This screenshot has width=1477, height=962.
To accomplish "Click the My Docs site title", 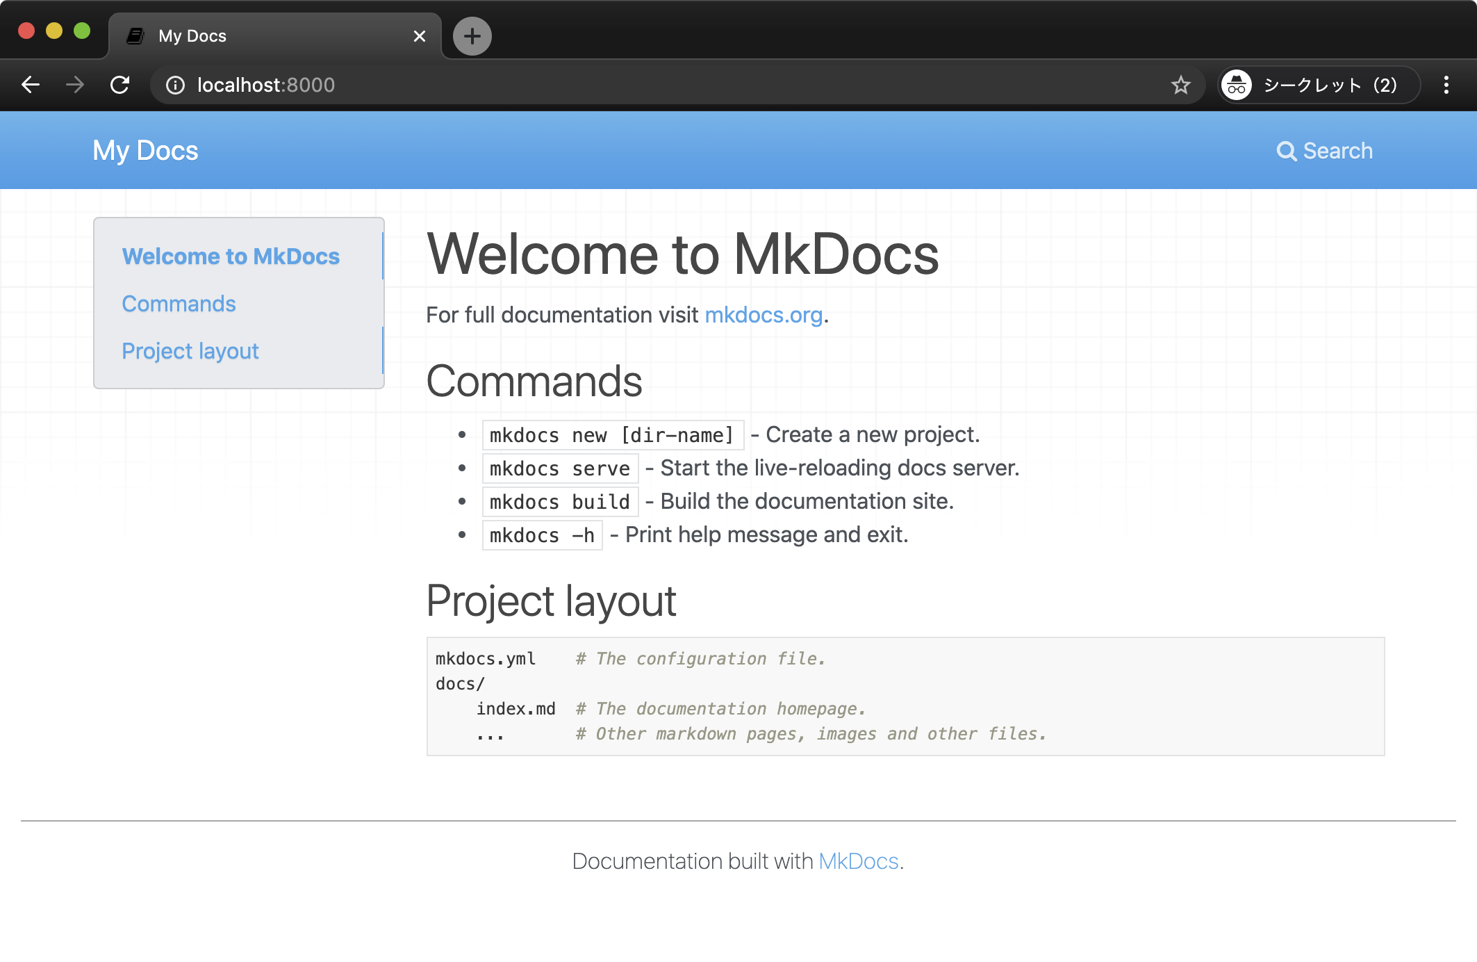I will [x=145, y=150].
